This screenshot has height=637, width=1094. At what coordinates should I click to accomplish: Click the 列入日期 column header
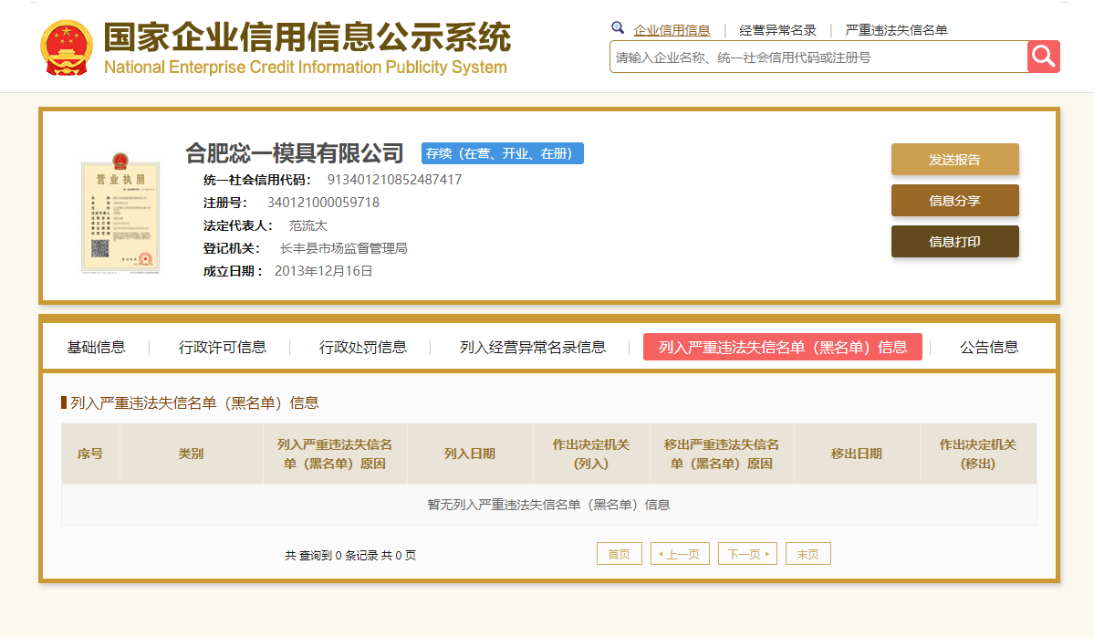pyautogui.click(x=470, y=454)
